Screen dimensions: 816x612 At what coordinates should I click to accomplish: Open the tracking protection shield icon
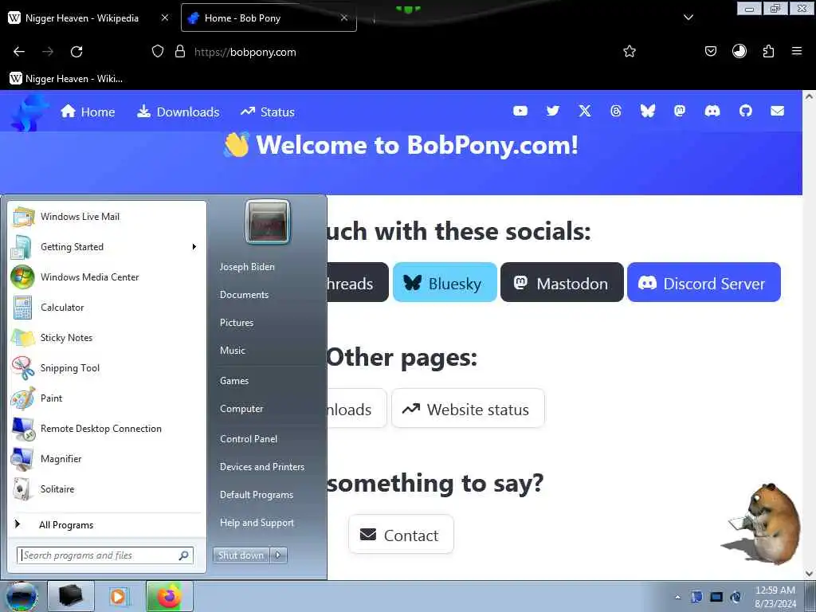[x=158, y=51]
